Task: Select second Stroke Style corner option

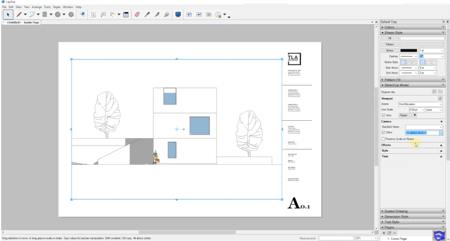Action: 409,62
